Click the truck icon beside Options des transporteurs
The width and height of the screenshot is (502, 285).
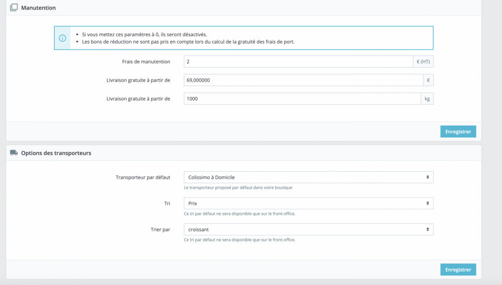pyautogui.click(x=14, y=153)
